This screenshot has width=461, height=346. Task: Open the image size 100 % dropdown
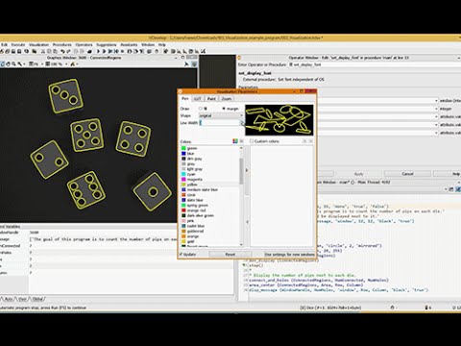tap(66, 64)
